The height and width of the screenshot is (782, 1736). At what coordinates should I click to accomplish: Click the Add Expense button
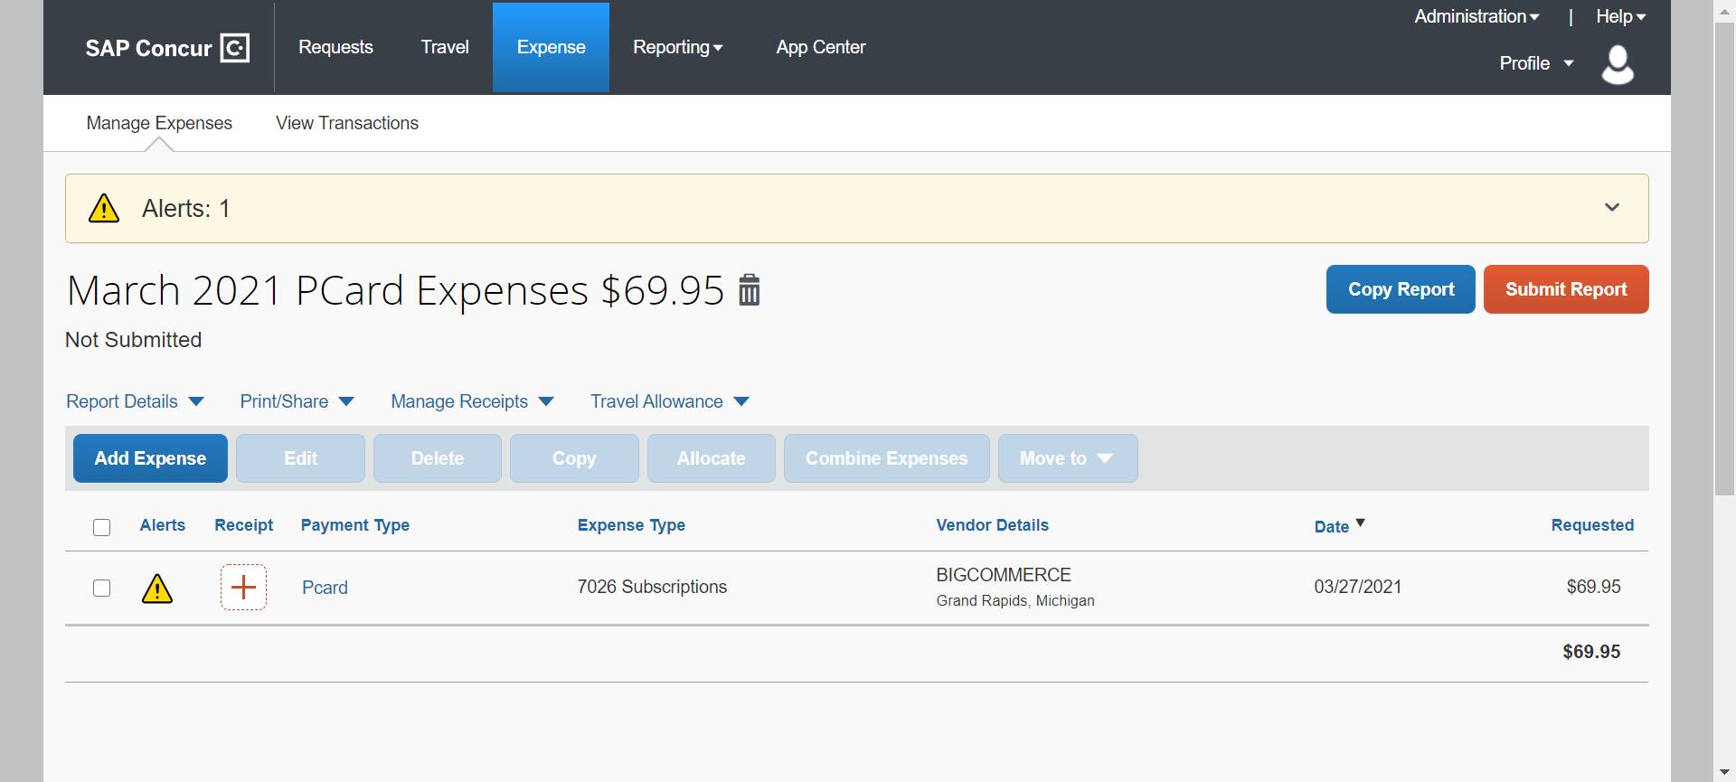(x=150, y=458)
